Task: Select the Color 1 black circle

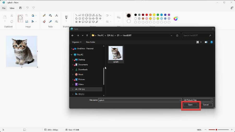Action: tap(128, 16)
